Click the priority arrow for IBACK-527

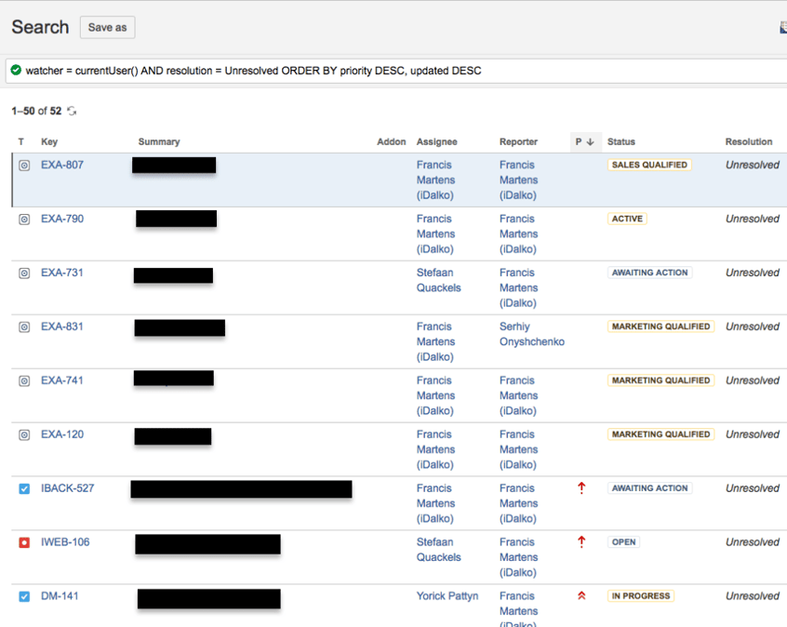[x=581, y=487]
